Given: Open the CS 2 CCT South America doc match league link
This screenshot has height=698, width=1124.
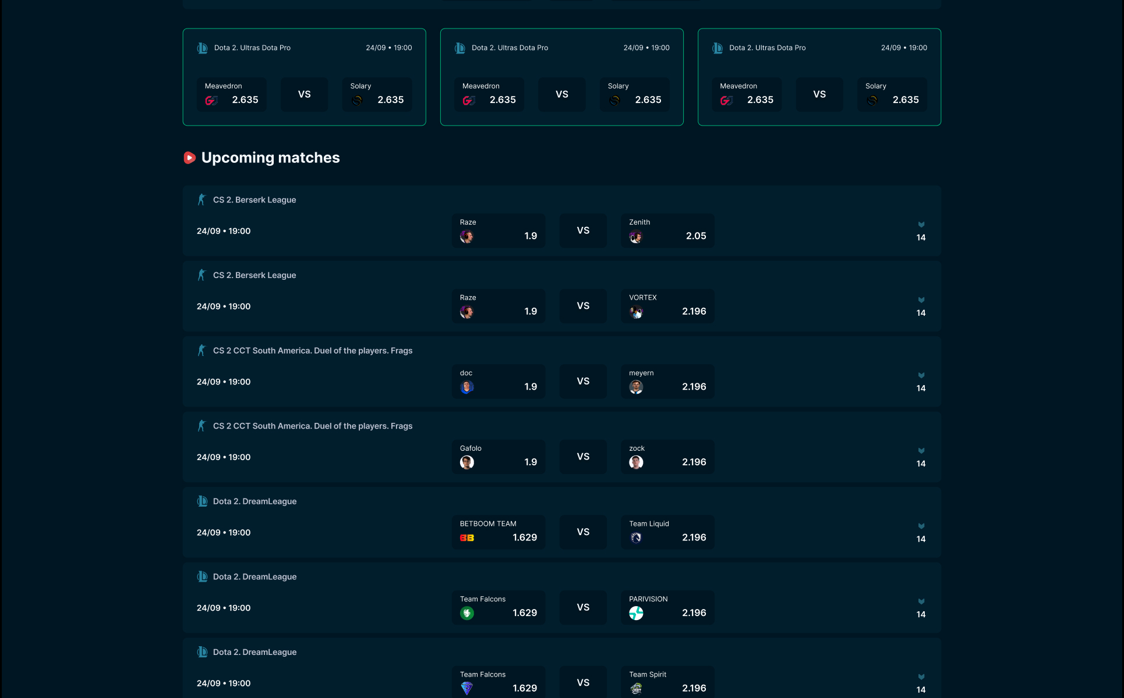Looking at the screenshot, I should point(313,351).
